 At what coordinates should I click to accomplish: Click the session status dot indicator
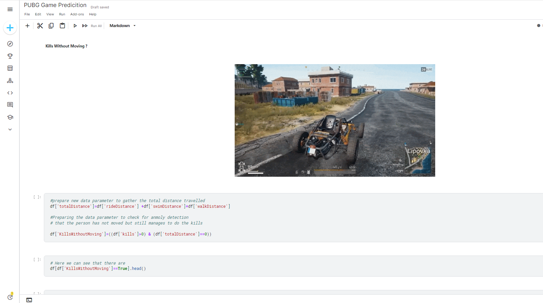[x=539, y=26]
